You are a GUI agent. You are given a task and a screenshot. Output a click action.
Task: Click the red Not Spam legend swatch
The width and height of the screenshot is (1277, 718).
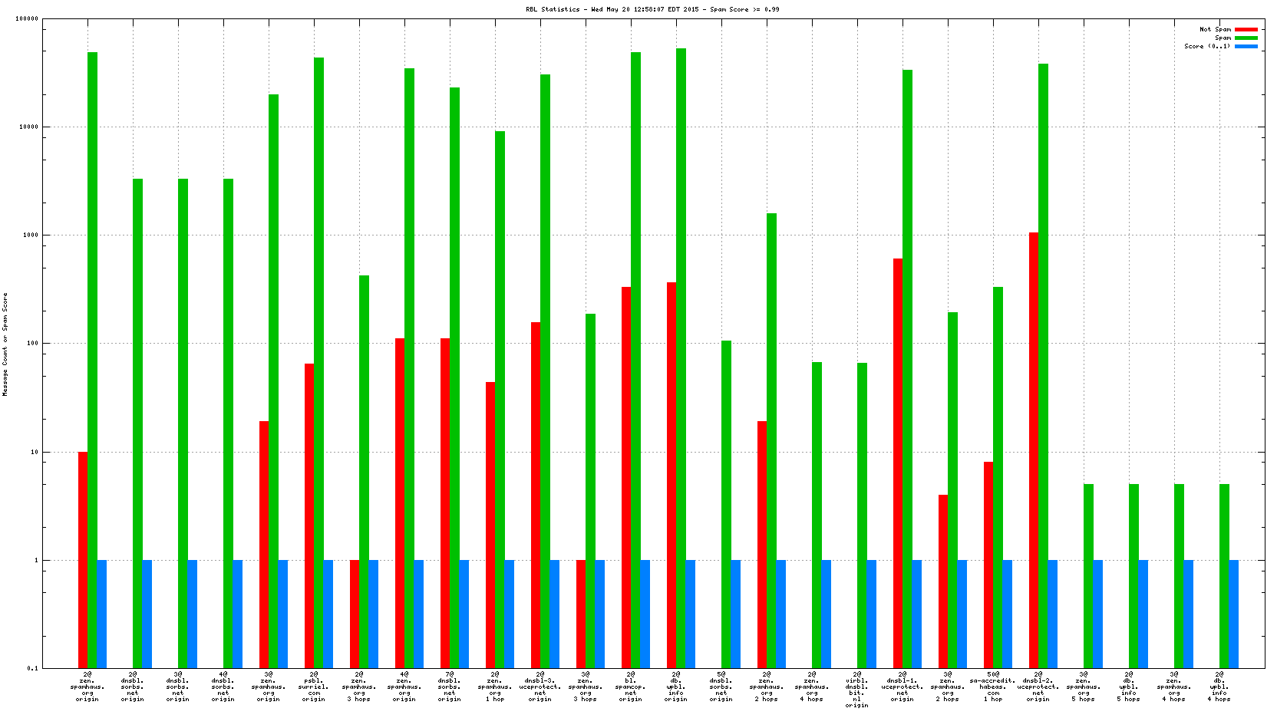click(x=1246, y=29)
